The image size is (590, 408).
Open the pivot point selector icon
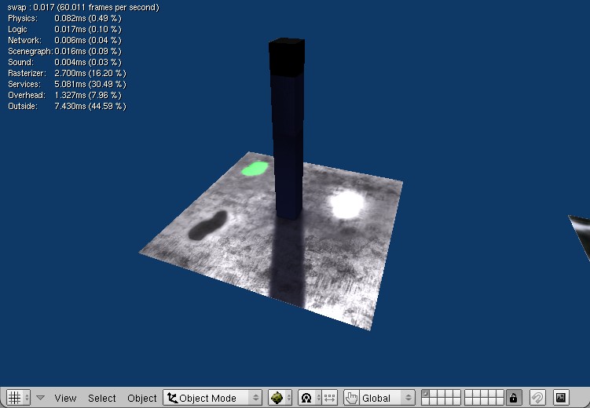(x=310, y=398)
